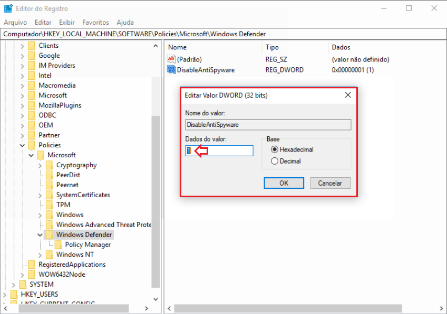Open the Favoritos menu
The height and width of the screenshot is (314, 447).
[x=97, y=22]
